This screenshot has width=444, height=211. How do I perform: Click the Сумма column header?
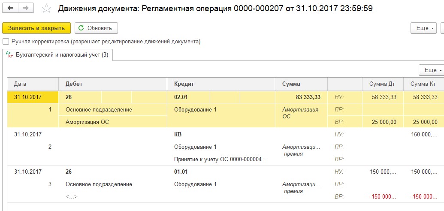pos(301,84)
